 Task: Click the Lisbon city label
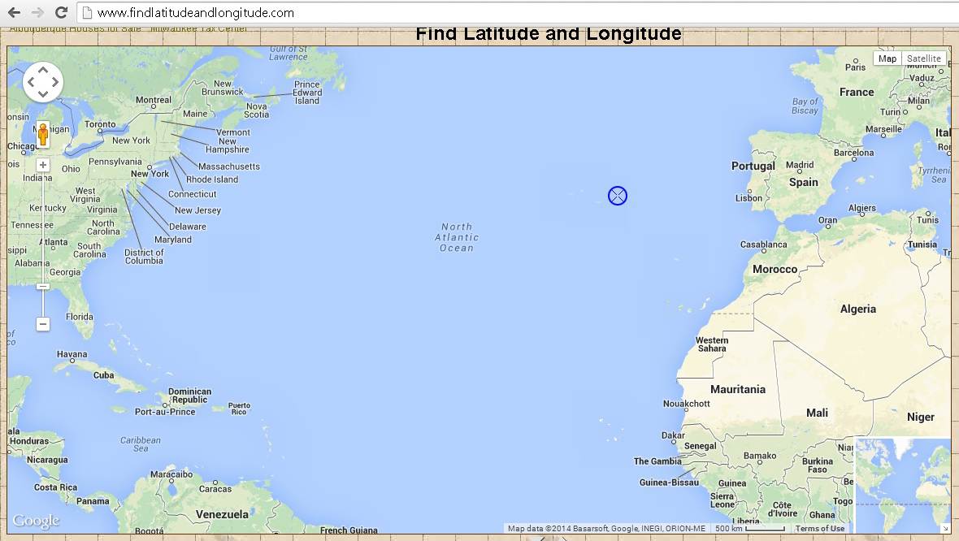[749, 198]
